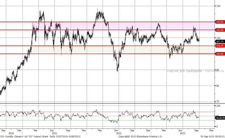Click the current price label 107.74
The image size is (225, 138).
[x=220, y=42]
